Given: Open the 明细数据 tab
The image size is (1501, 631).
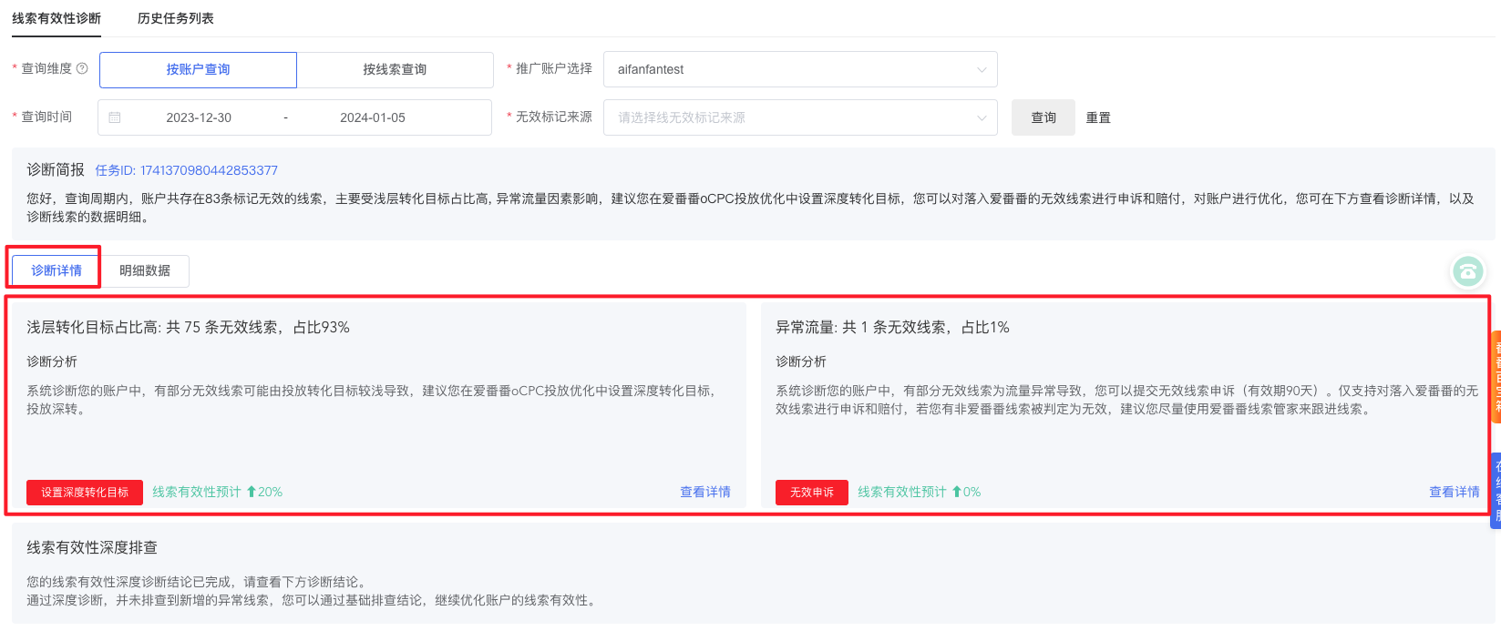Looking at the screenshot, I should (145, 270).
